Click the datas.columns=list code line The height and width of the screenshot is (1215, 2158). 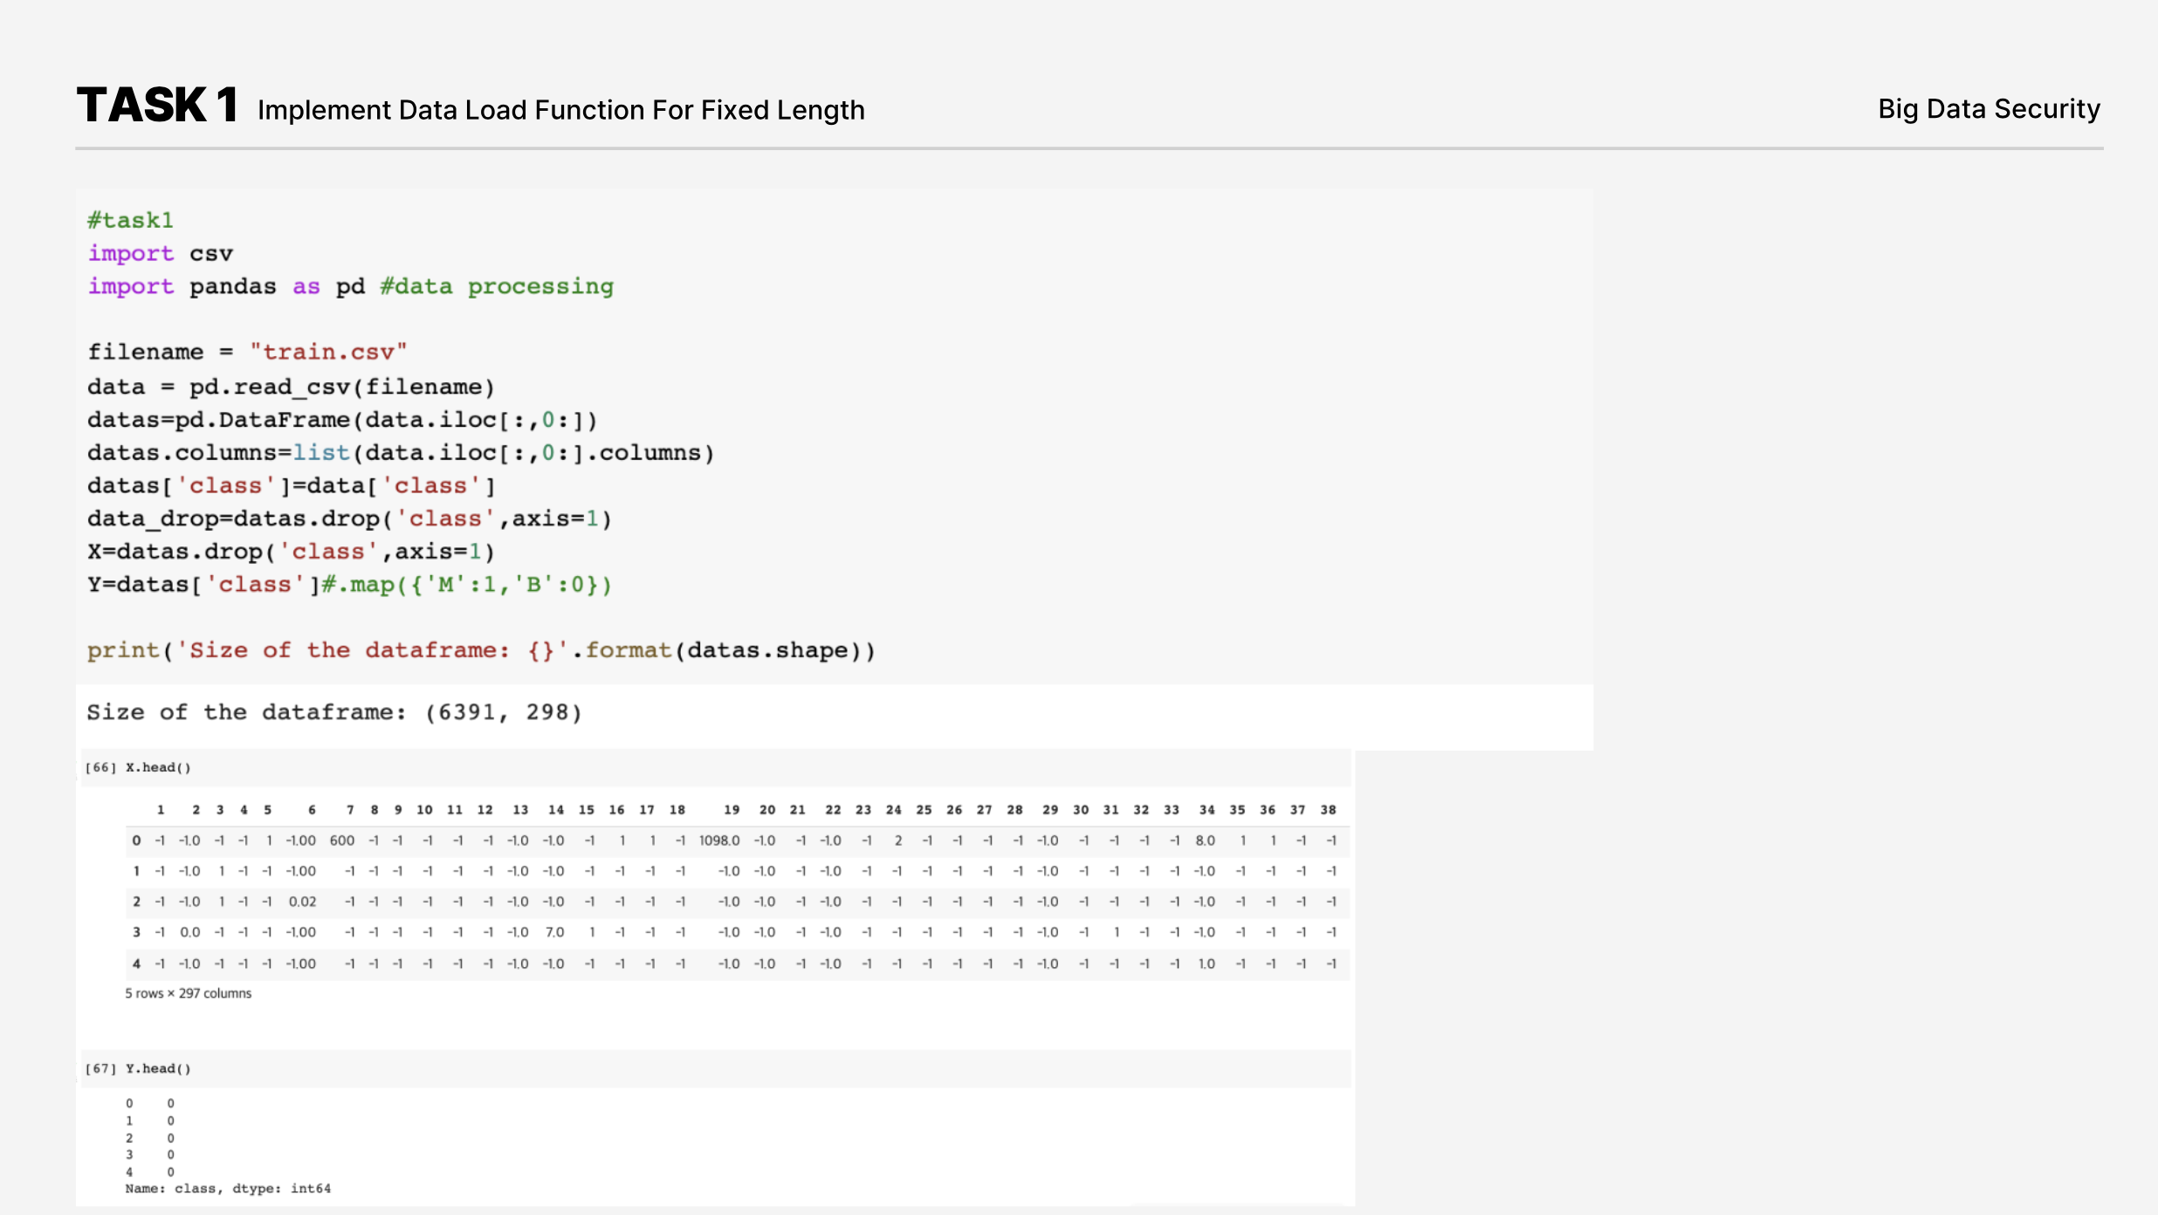point(401,453)
